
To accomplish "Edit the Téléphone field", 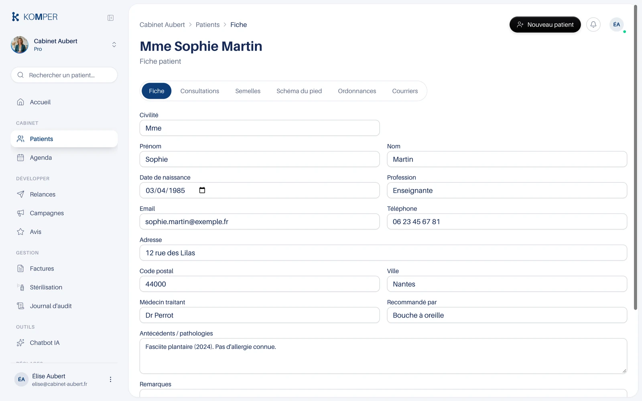I will [507, 221].
